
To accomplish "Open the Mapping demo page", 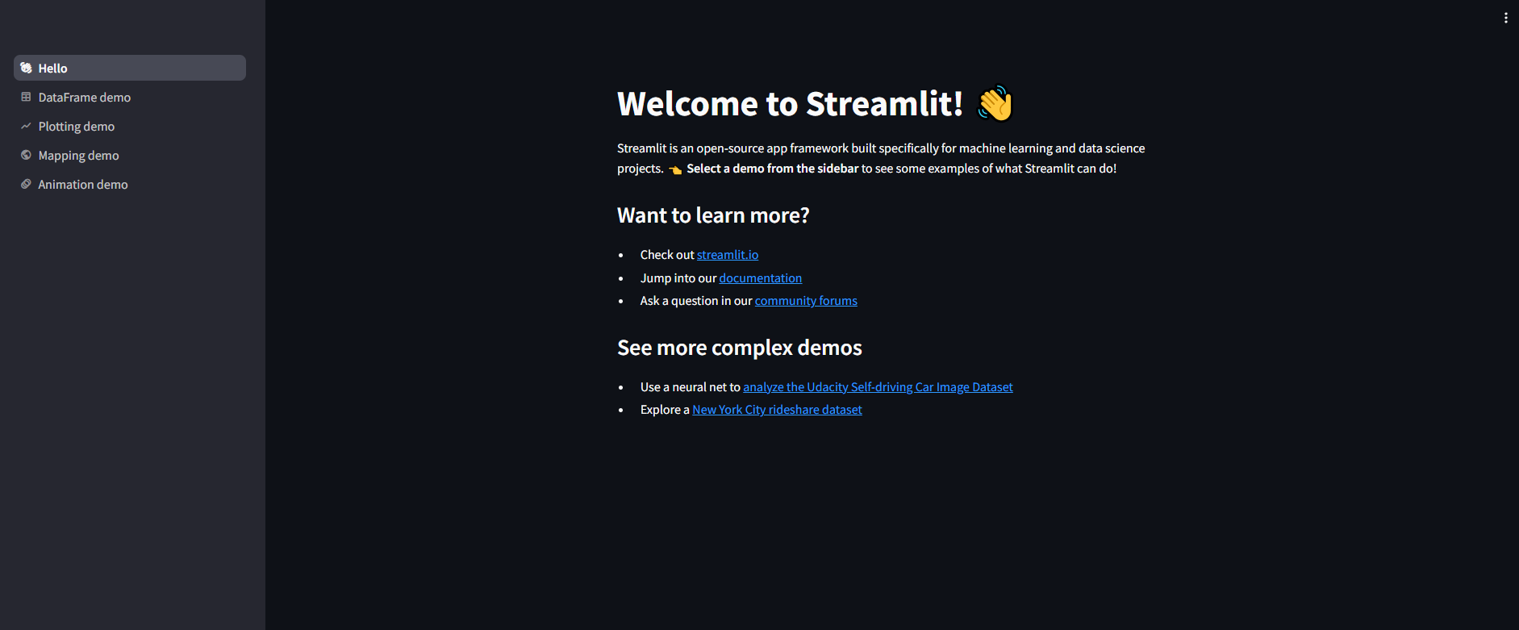I will (130, 155).
